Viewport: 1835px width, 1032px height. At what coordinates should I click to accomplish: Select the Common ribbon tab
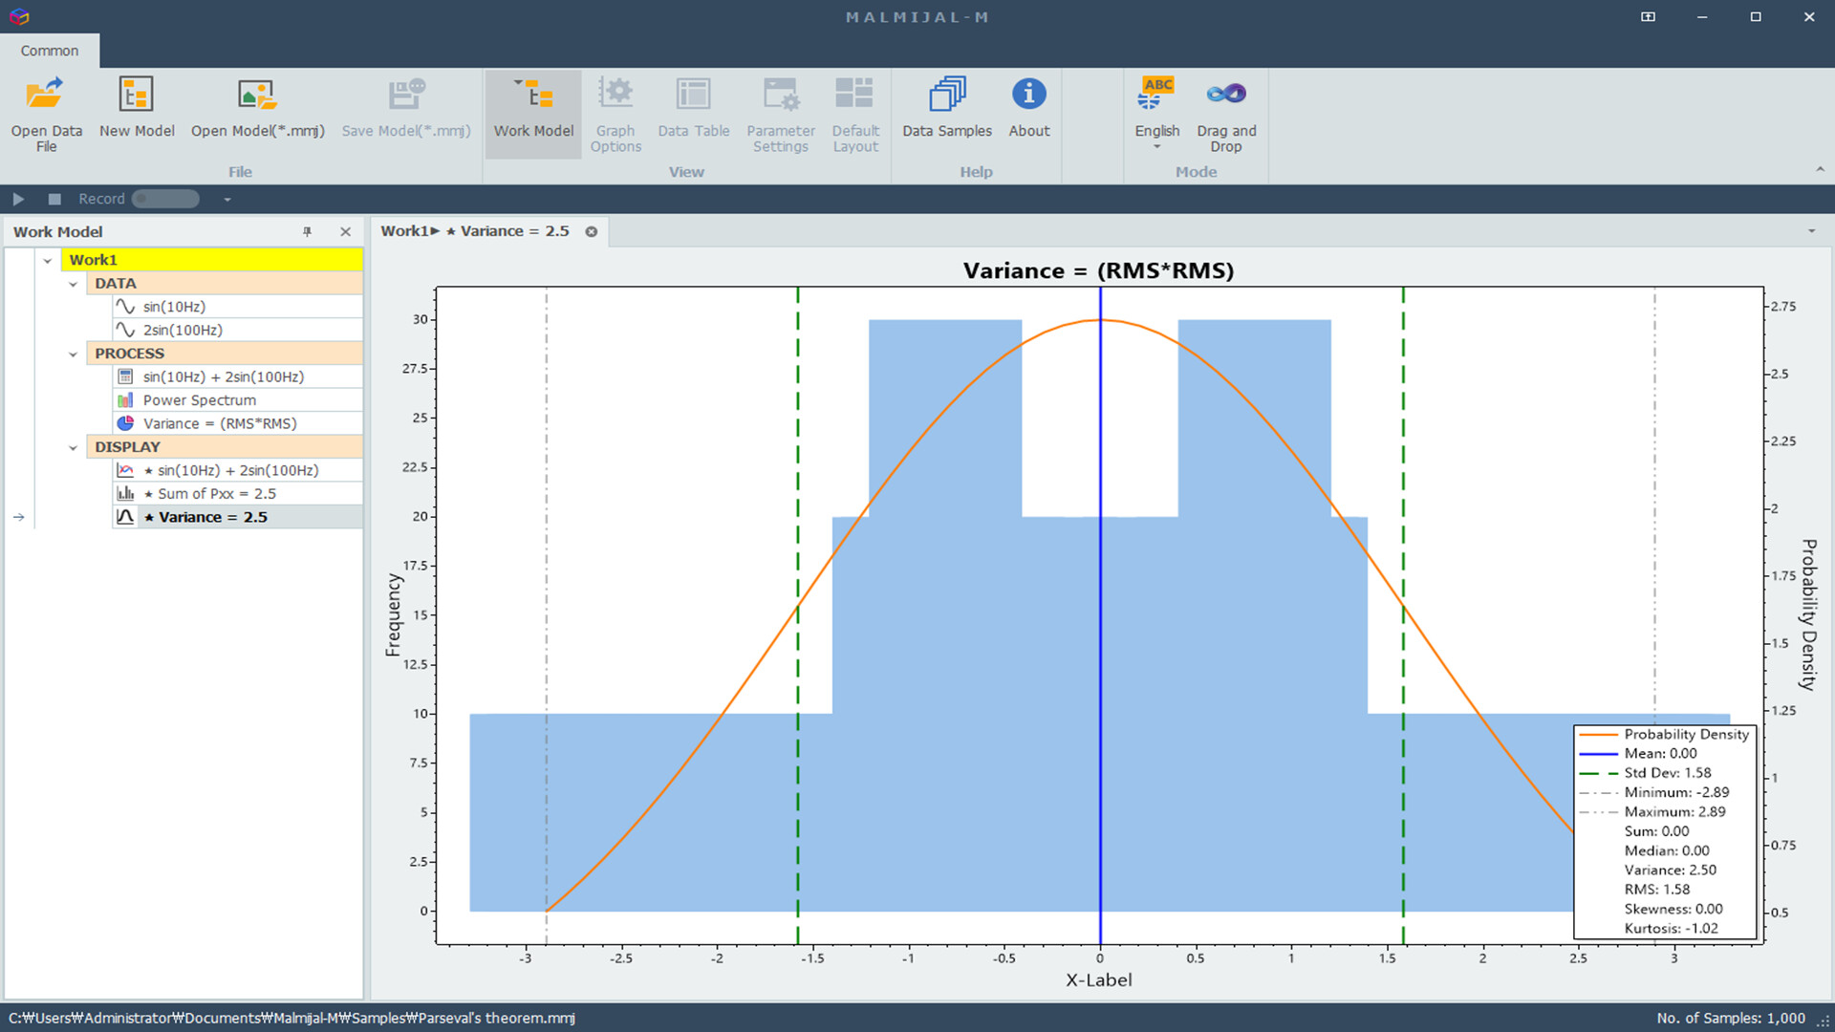(x=50, y=51)
